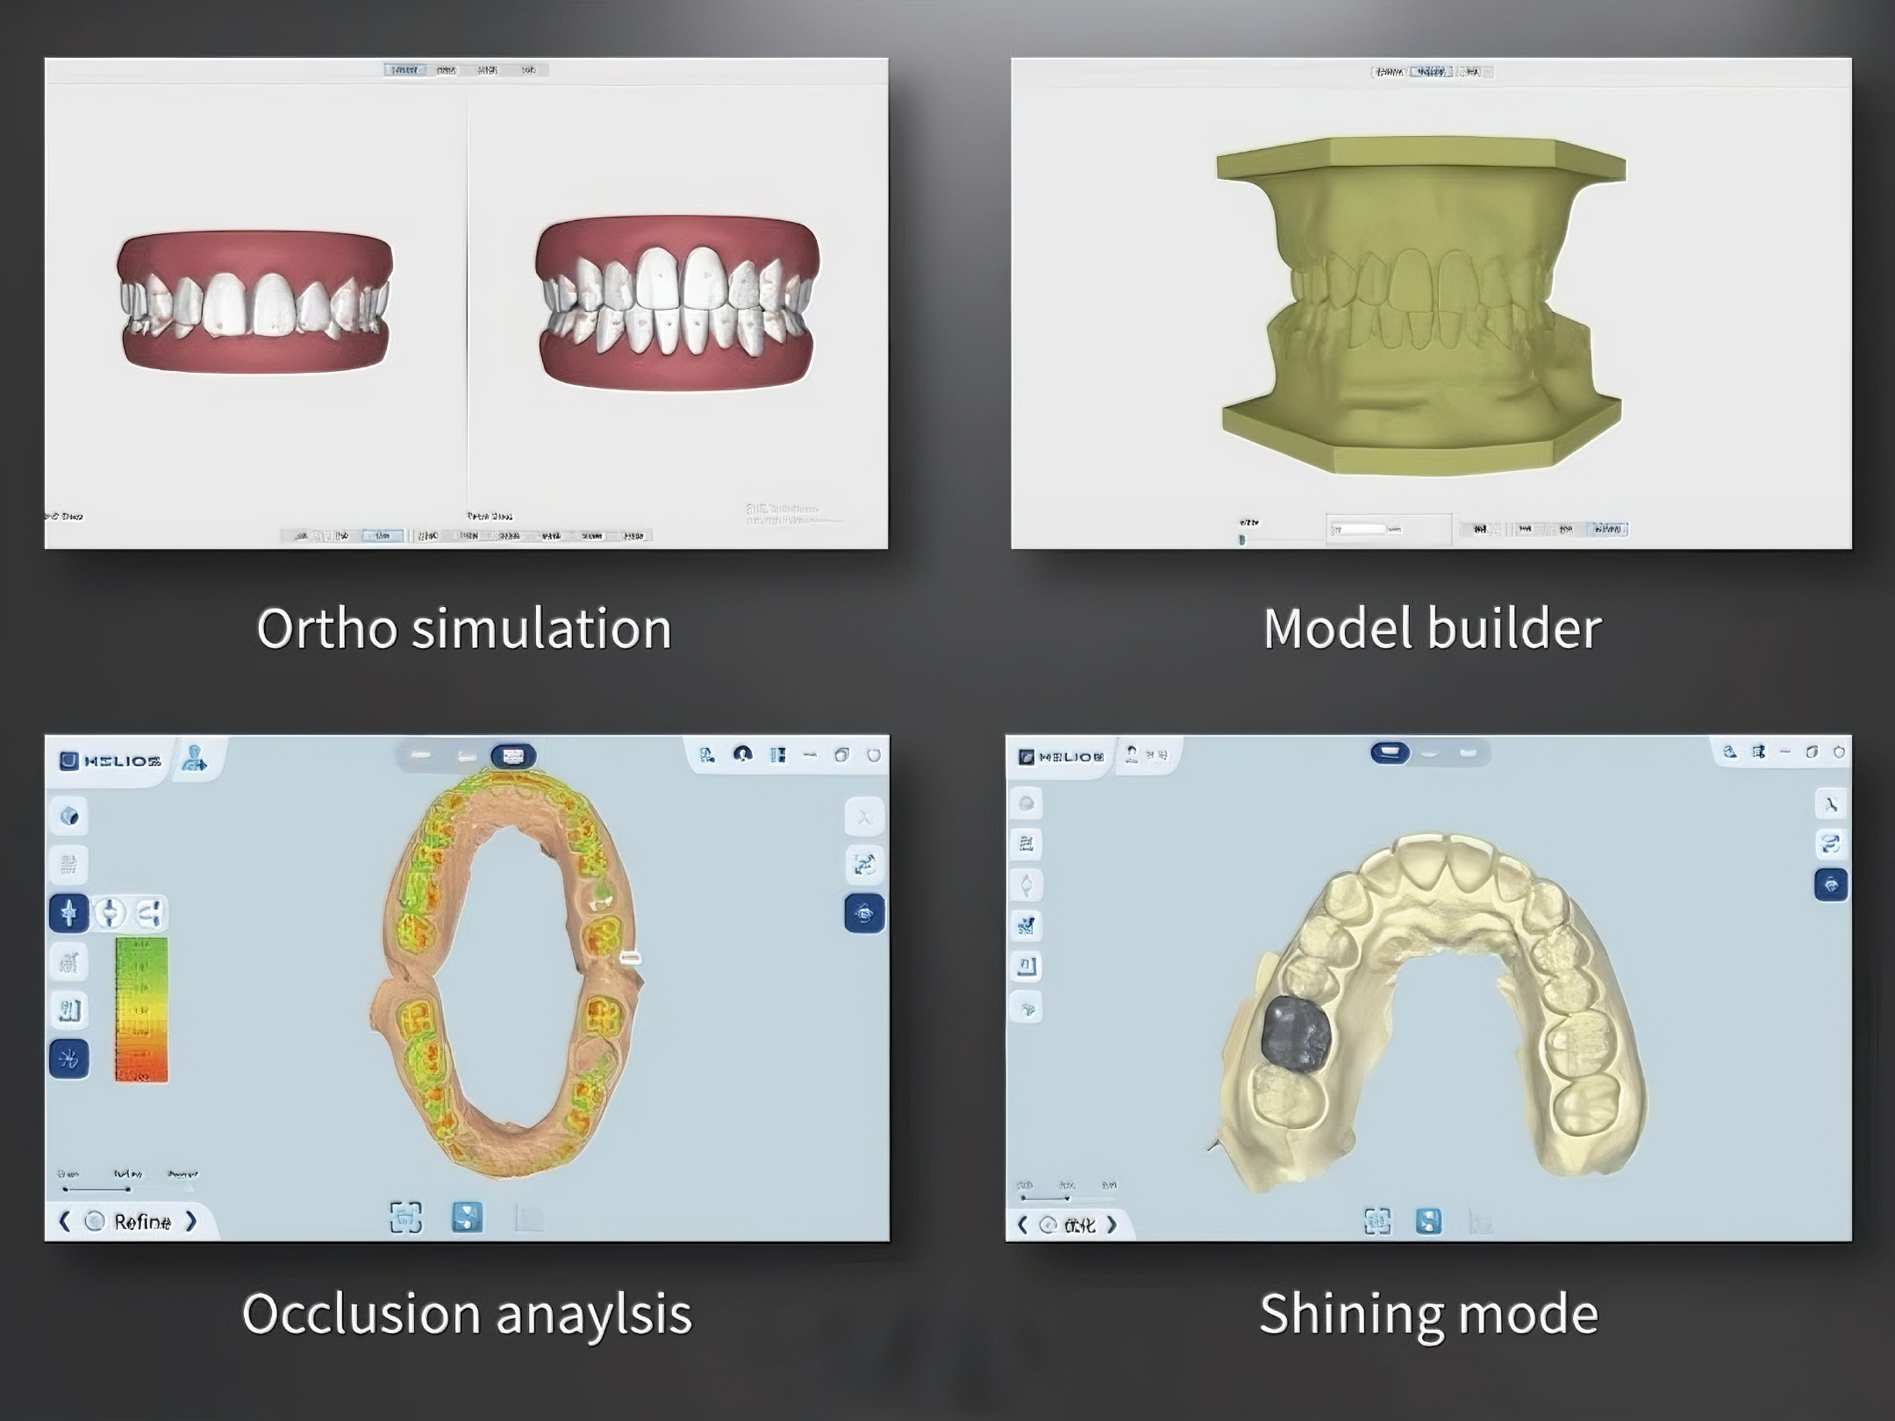Toggle the round jaw-contact option beside the star tool

[110, 913]
